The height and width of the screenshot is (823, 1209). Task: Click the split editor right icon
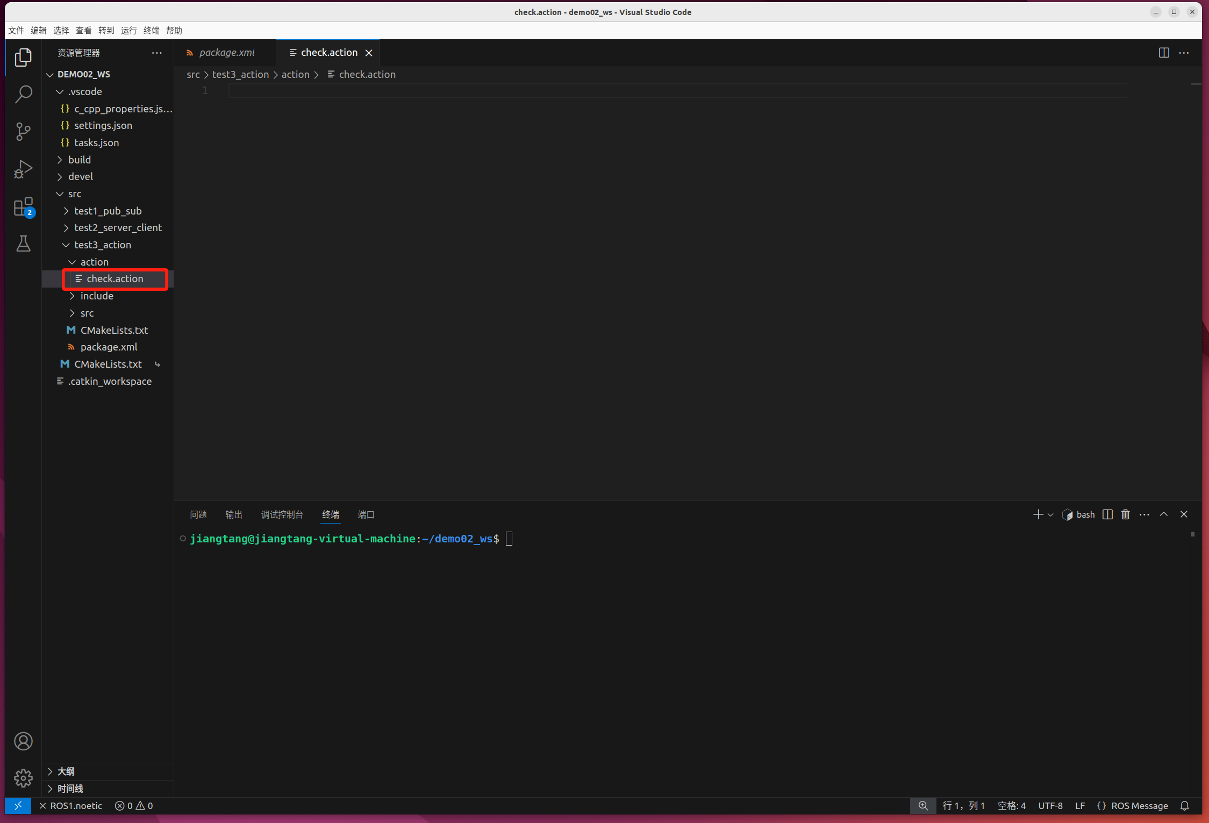(1163, 53)
